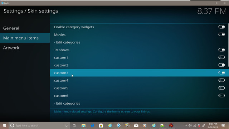Enable the custom1 toggle

221,57
